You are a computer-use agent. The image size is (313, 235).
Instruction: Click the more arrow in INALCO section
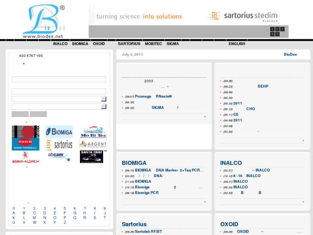click(303, 202)
